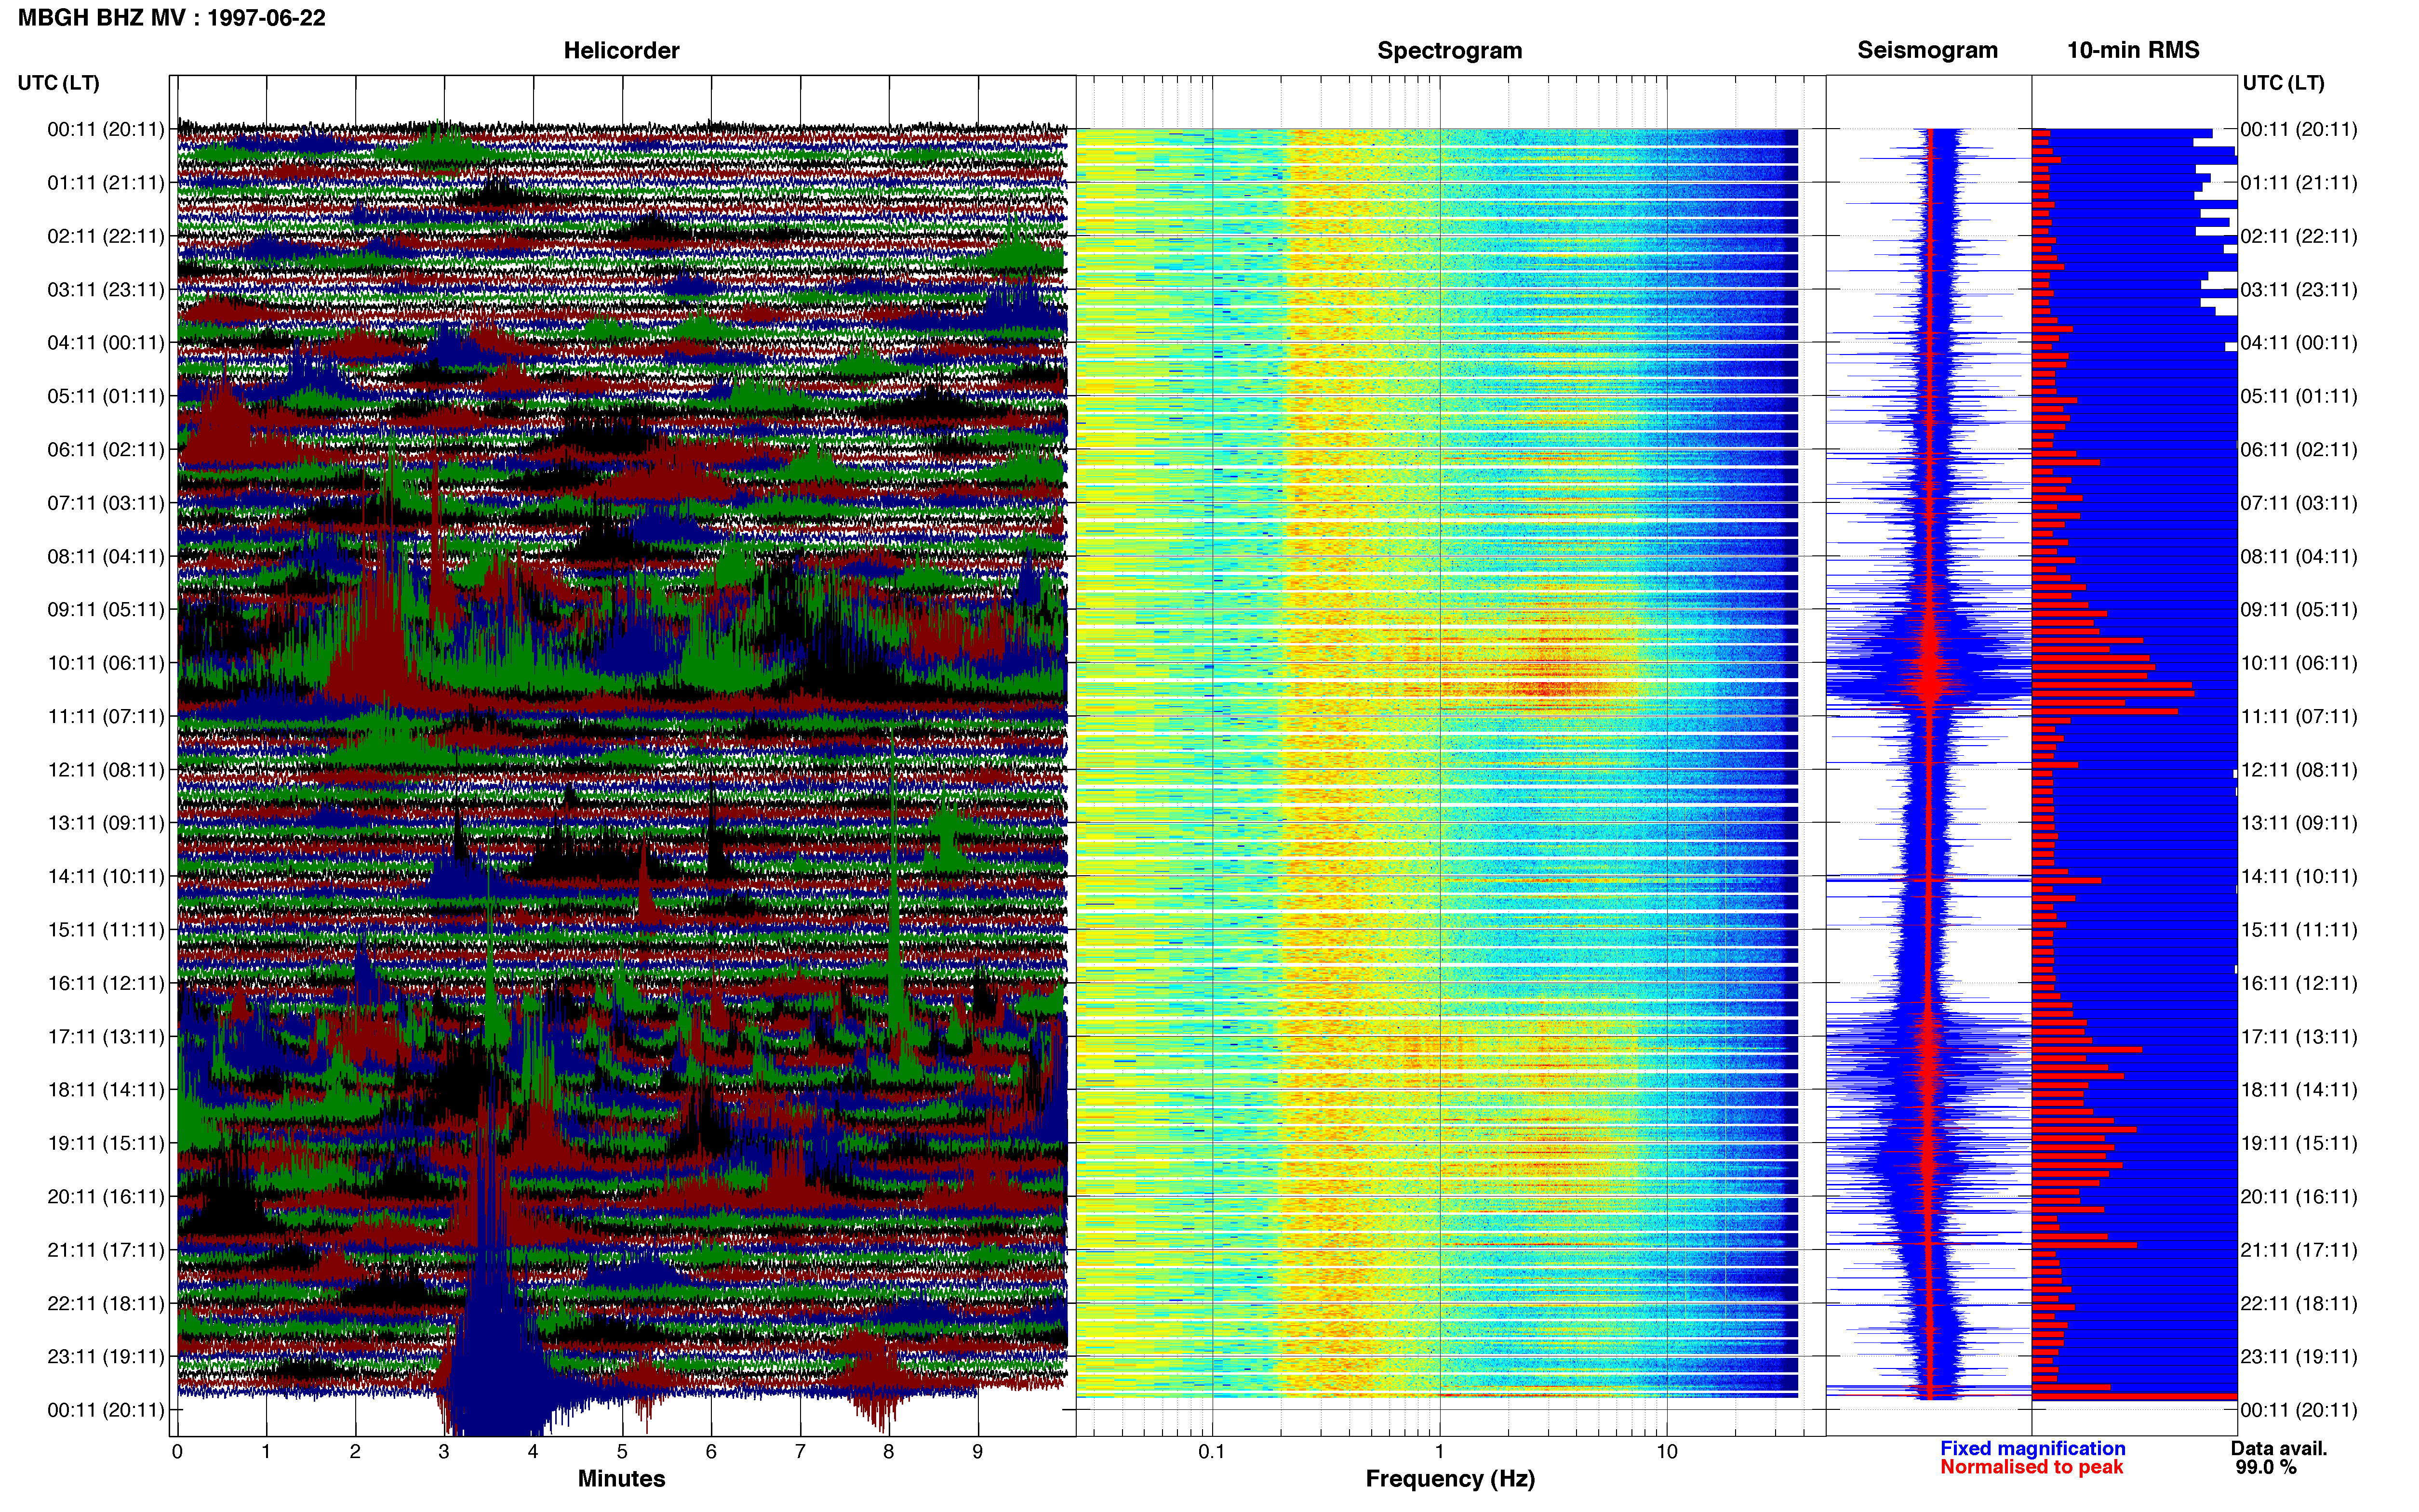The width and height of the screenshot is (2419, 1512).
Task: Click the 'Data avail.' label
Action: point(2279,1448)
